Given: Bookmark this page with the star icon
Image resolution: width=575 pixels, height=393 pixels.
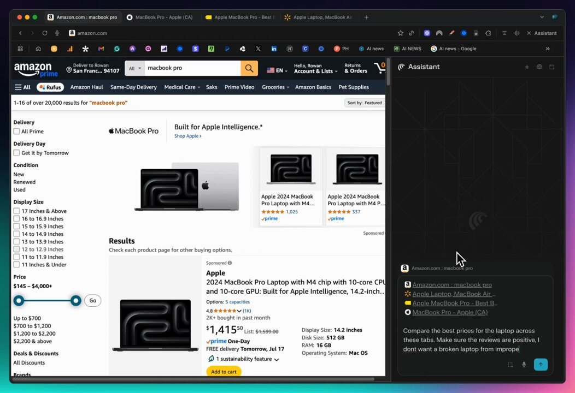Looking at the screenshot, I should [x=401, y=33].
